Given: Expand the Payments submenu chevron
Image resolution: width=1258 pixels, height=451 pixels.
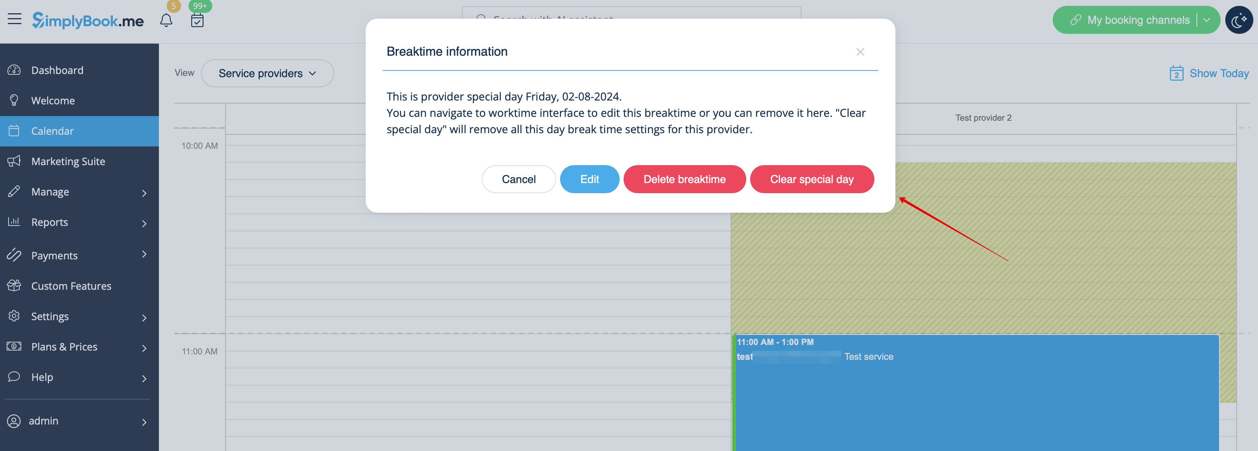Looking at the screenshot, I should 144,254.
